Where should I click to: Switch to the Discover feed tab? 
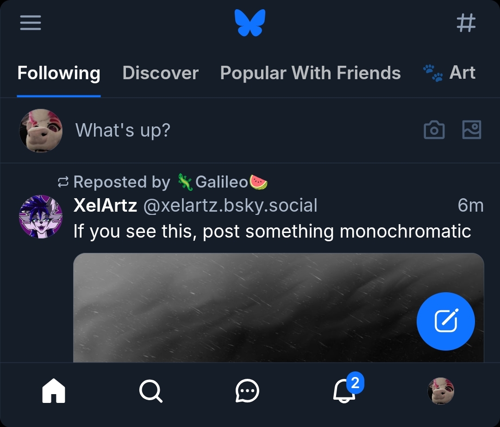160,73
